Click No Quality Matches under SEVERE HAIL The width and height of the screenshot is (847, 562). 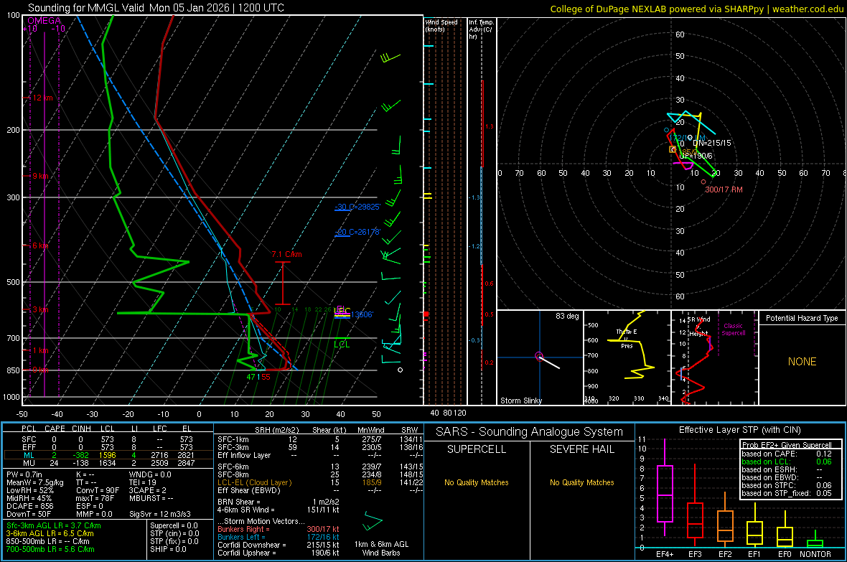[x=581, y=482]
